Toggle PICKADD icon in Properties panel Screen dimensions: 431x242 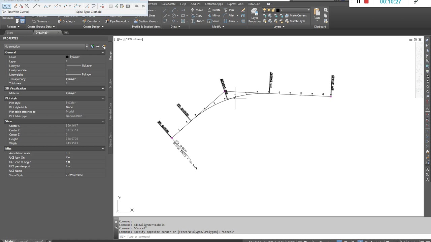tap(92, 46)
